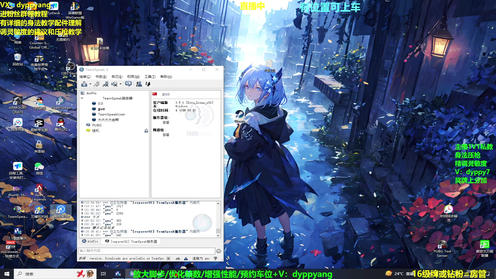Viewport: 496px width, 279px height.
Task: Open the 爱奇艺万能联播 desktop icon
Action: point(485,249)
